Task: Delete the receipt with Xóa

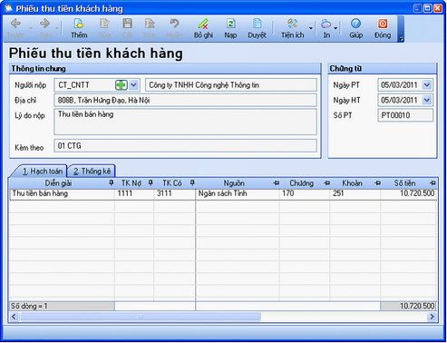Action: tap(150, 28)
